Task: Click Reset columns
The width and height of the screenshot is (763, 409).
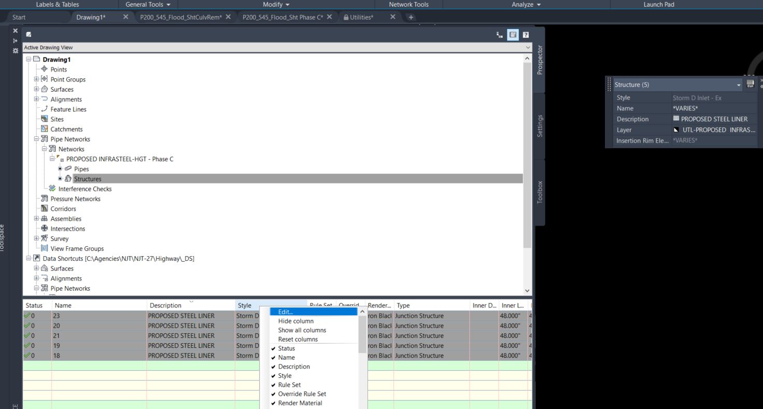Action: coord(296,339)
